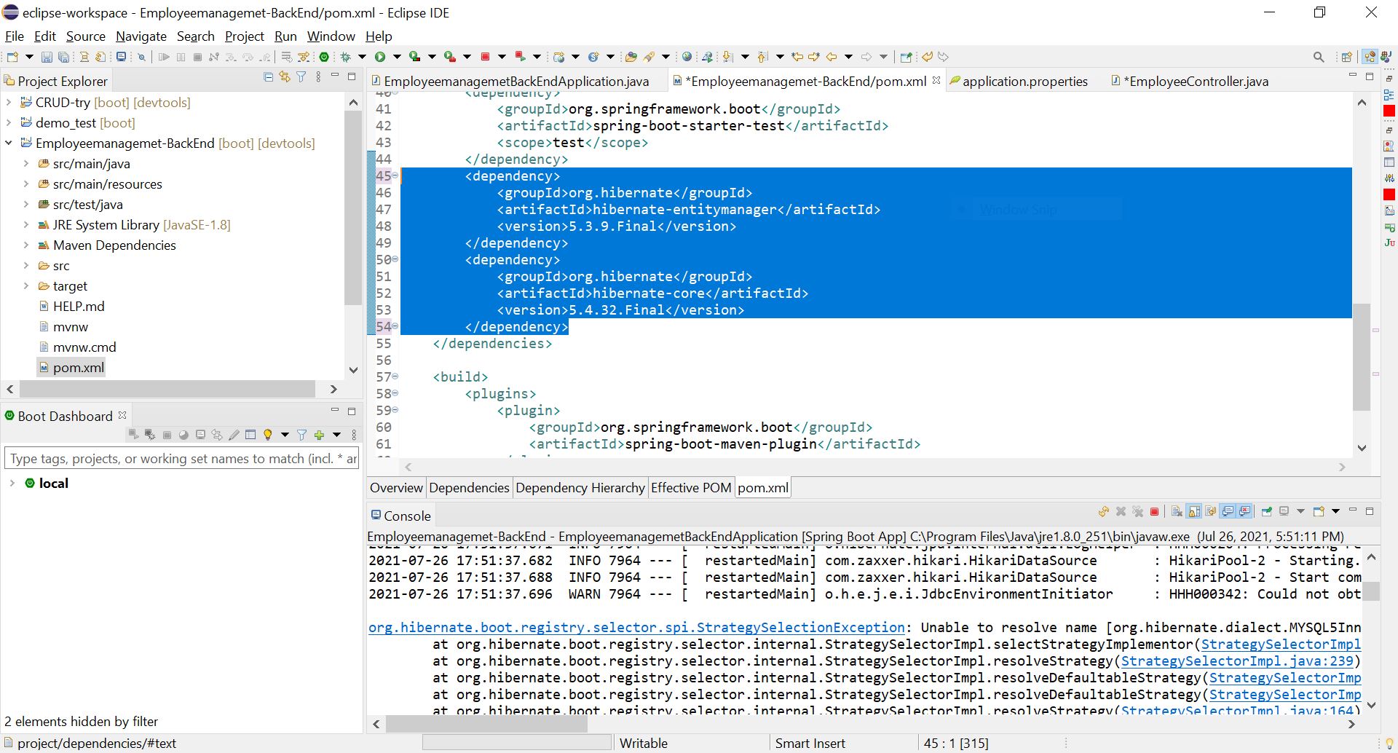Click the Project Explorer filter funnel icon
Screen dimensions: 1398x753
coord(301,76)
